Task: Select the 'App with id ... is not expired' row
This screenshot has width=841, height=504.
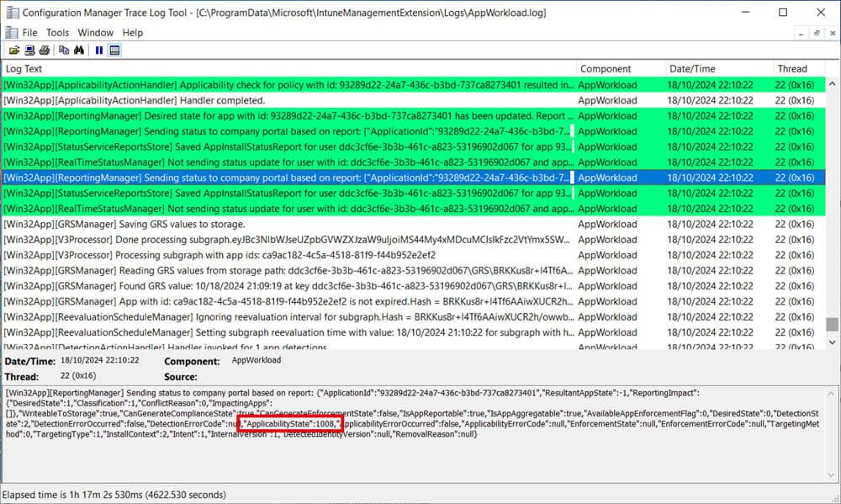Action: (x=414, y=302)
